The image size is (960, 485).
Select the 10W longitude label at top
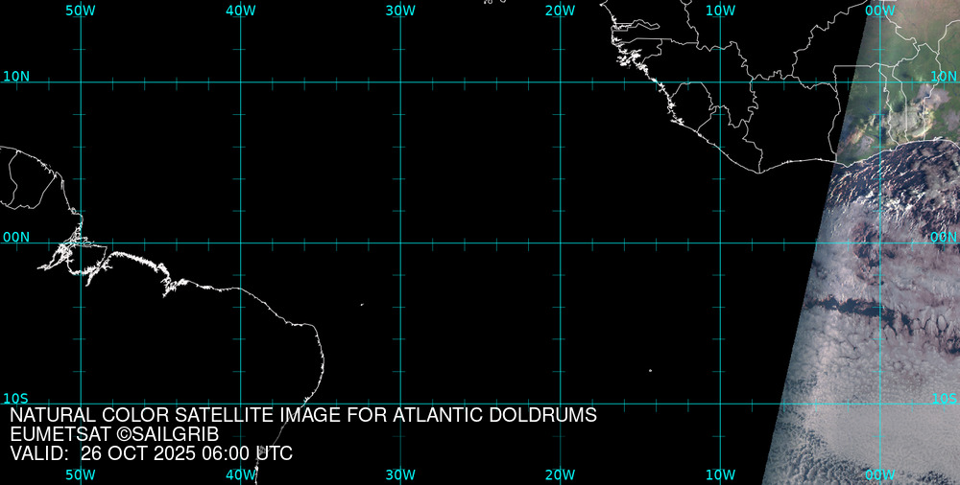coord(719,10)
